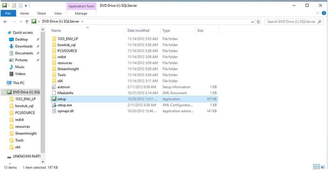328x170 pixels.
Task: Expand the ribbon with the chevron
Action: [317, 13]
